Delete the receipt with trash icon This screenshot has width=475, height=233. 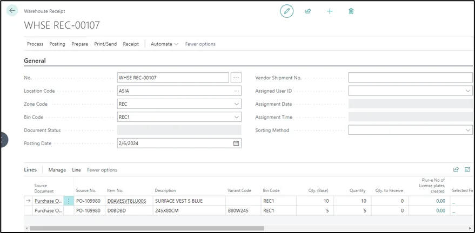[x=351, y=11]
